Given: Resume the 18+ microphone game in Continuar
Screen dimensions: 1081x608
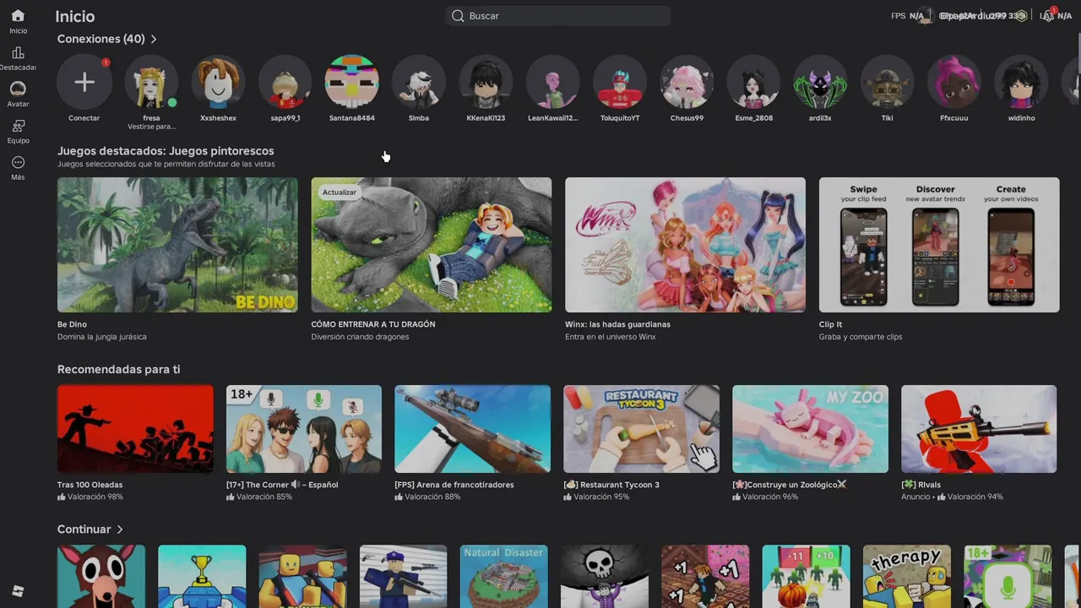Looking at the screenshot, I should point(1008,577).
